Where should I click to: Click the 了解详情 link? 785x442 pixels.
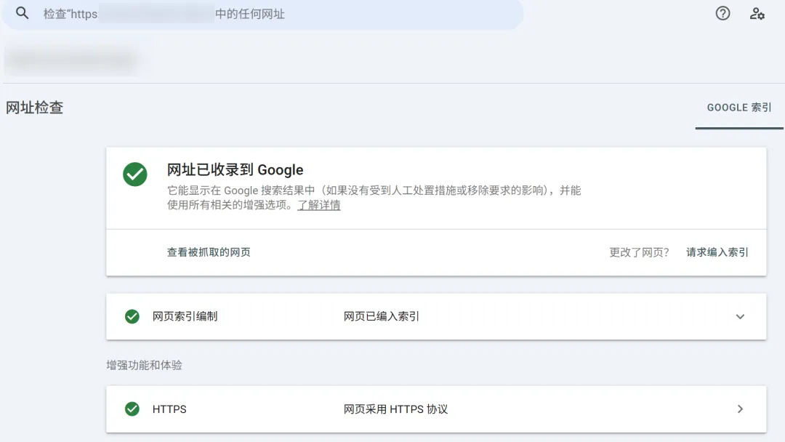click(318, 205)
